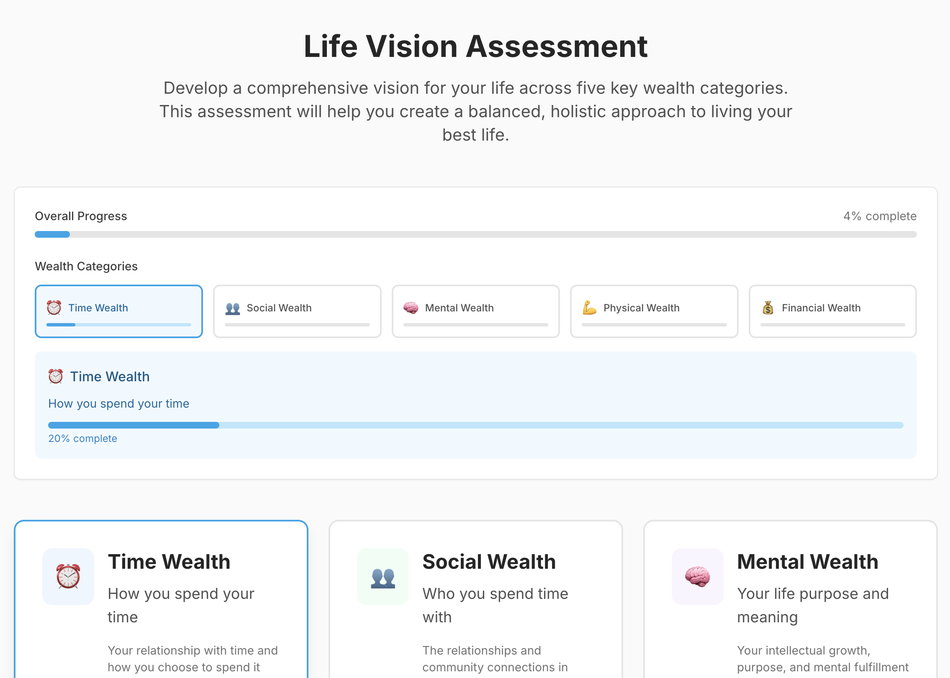Click the alarm clock icon in Time Wealth detail panel
This screenshot has height=678, width=950.
(56, 376)
